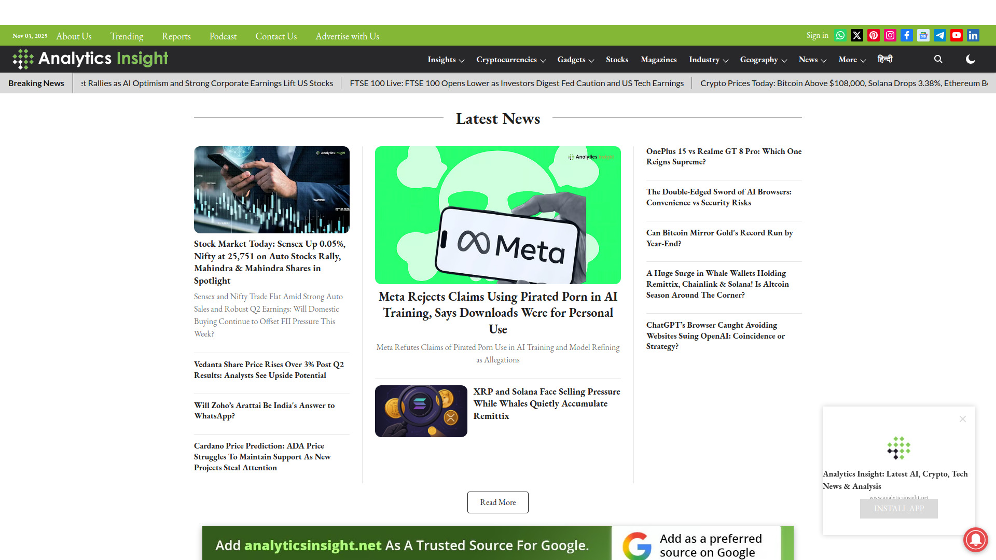Click the Read More button
The width and height of the screenshot is (996, 560).
pos(497,502)
